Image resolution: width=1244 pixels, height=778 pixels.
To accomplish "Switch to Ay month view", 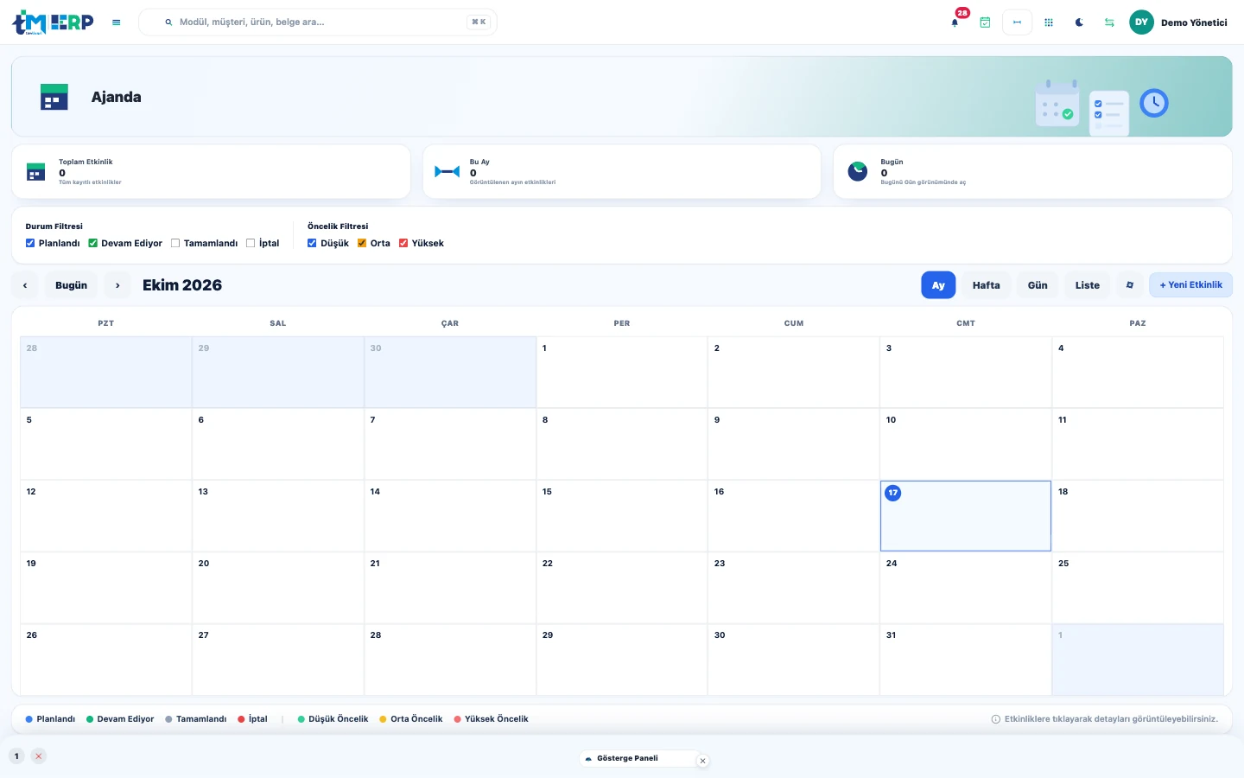I will pyautogui.click(x=938, y=285).
